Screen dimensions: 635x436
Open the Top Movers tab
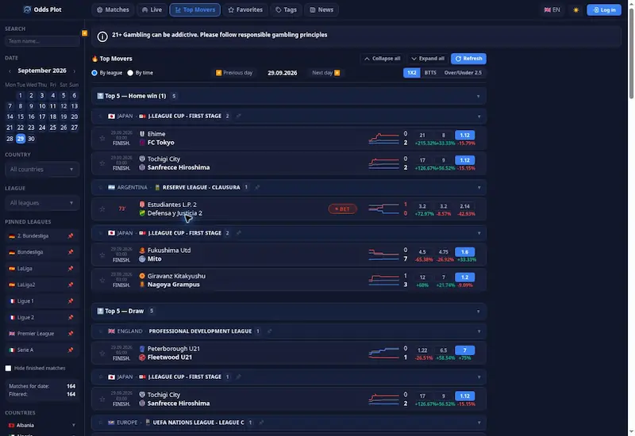(194, 10)
